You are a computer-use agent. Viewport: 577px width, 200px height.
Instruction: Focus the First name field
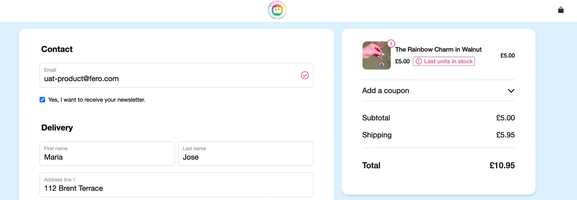pos(107,157)
